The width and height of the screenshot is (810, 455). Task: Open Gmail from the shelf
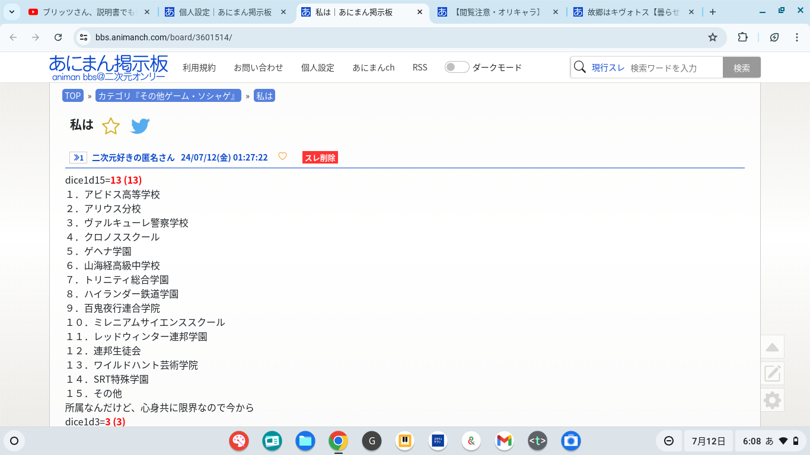coord(504,441)
